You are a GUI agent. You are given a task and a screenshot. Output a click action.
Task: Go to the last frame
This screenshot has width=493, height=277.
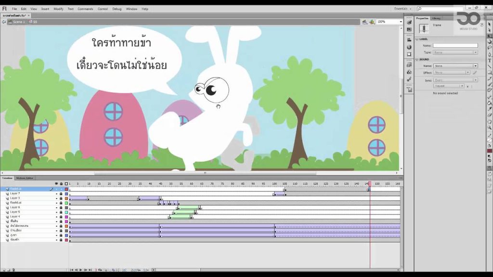[90, 270]
